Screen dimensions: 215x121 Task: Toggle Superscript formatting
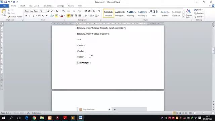click(x=46, y=16)
